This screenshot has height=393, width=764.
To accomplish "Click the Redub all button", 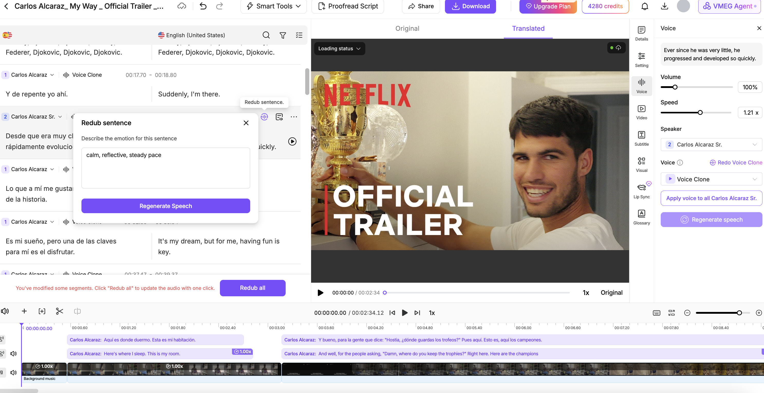I will click(252, 288).
